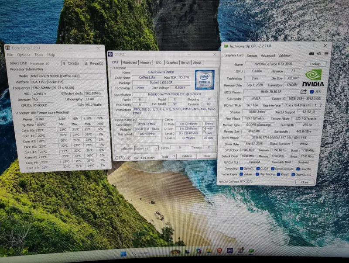
Task: Expand the CPU-Z Tools dropdown arrow
Action: [x=174, y=156]
